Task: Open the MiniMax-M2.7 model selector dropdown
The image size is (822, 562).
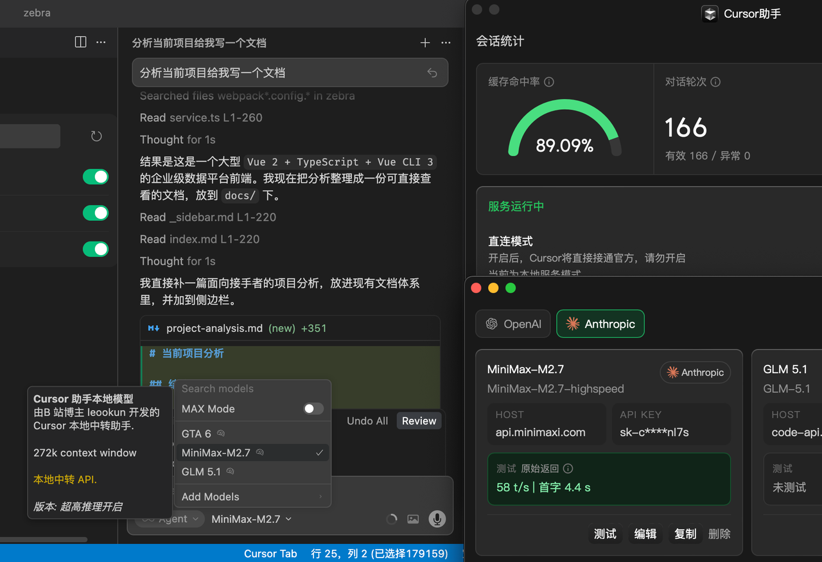Action: pos(252,519)
